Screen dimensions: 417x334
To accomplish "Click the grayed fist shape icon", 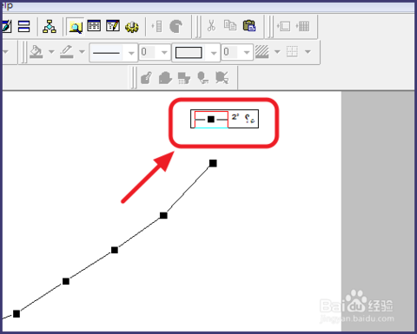I will coord(165,78).
